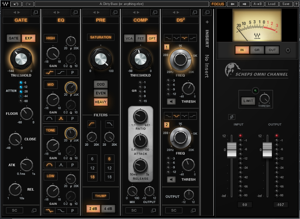The height and width of the screenshot is (219, 300).
Task: Undo the last change
Action: 16,4
